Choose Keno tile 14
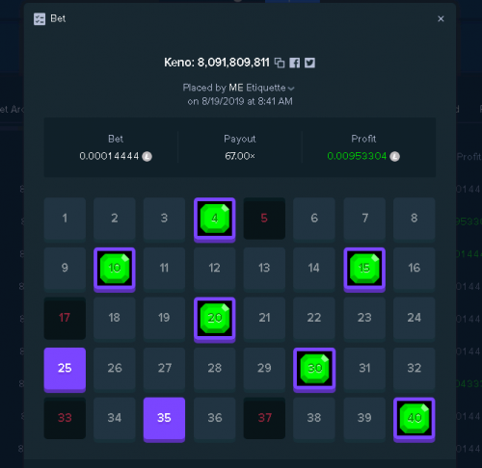482x468 pixels. 314,269
